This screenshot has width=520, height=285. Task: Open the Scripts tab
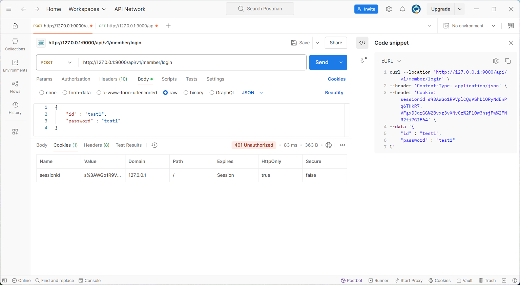click(169, 79)
